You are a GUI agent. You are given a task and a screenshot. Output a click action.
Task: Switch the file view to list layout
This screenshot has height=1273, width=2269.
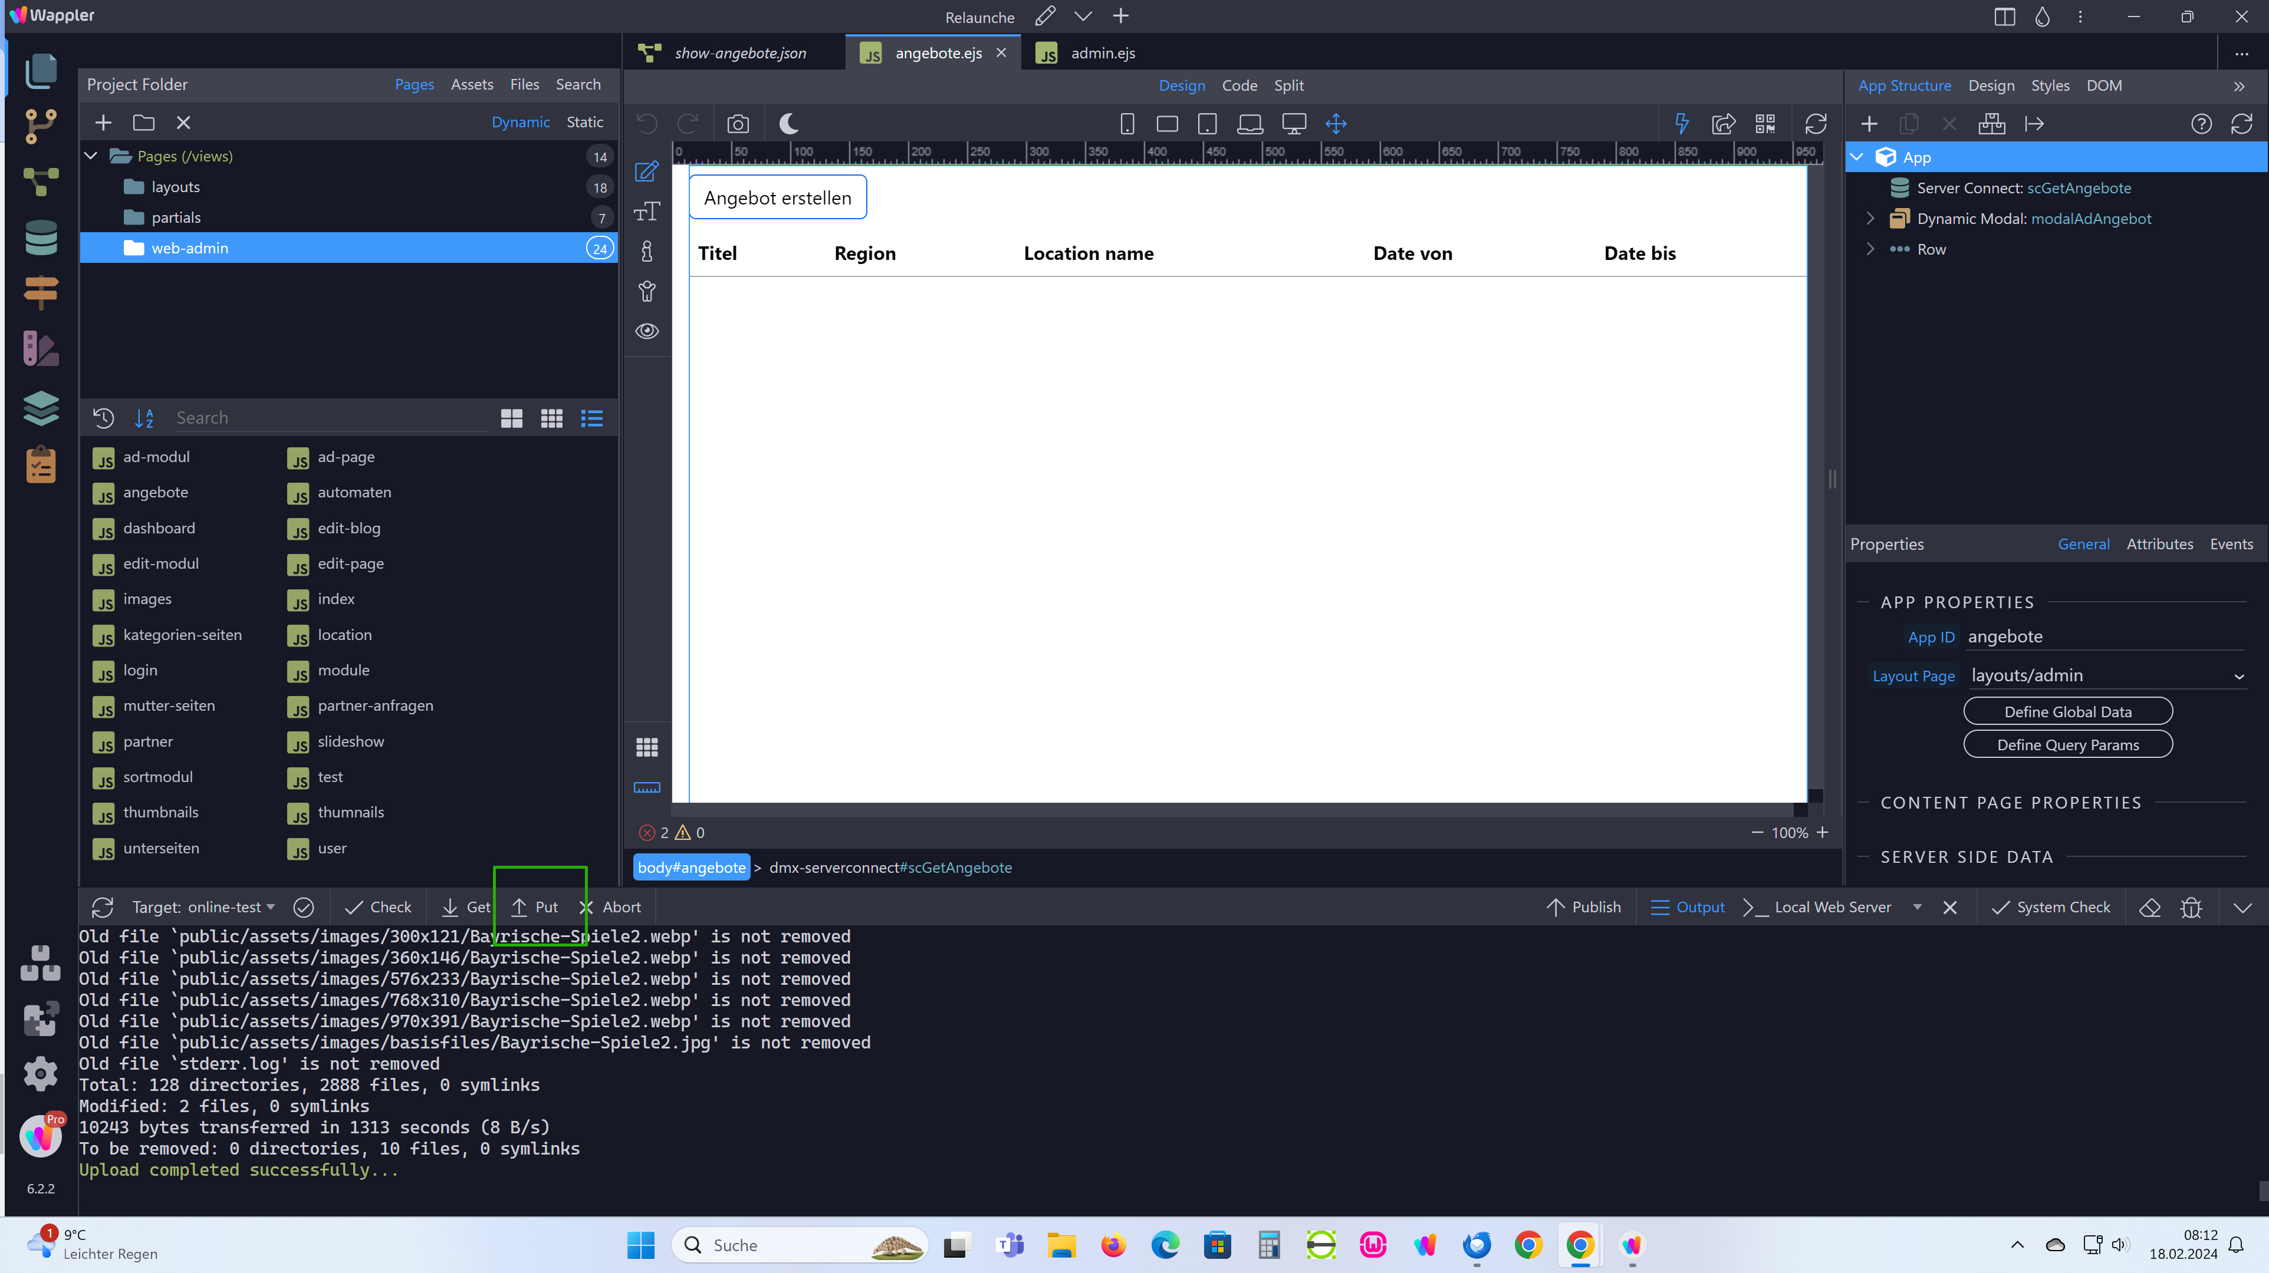click(591, 418)
